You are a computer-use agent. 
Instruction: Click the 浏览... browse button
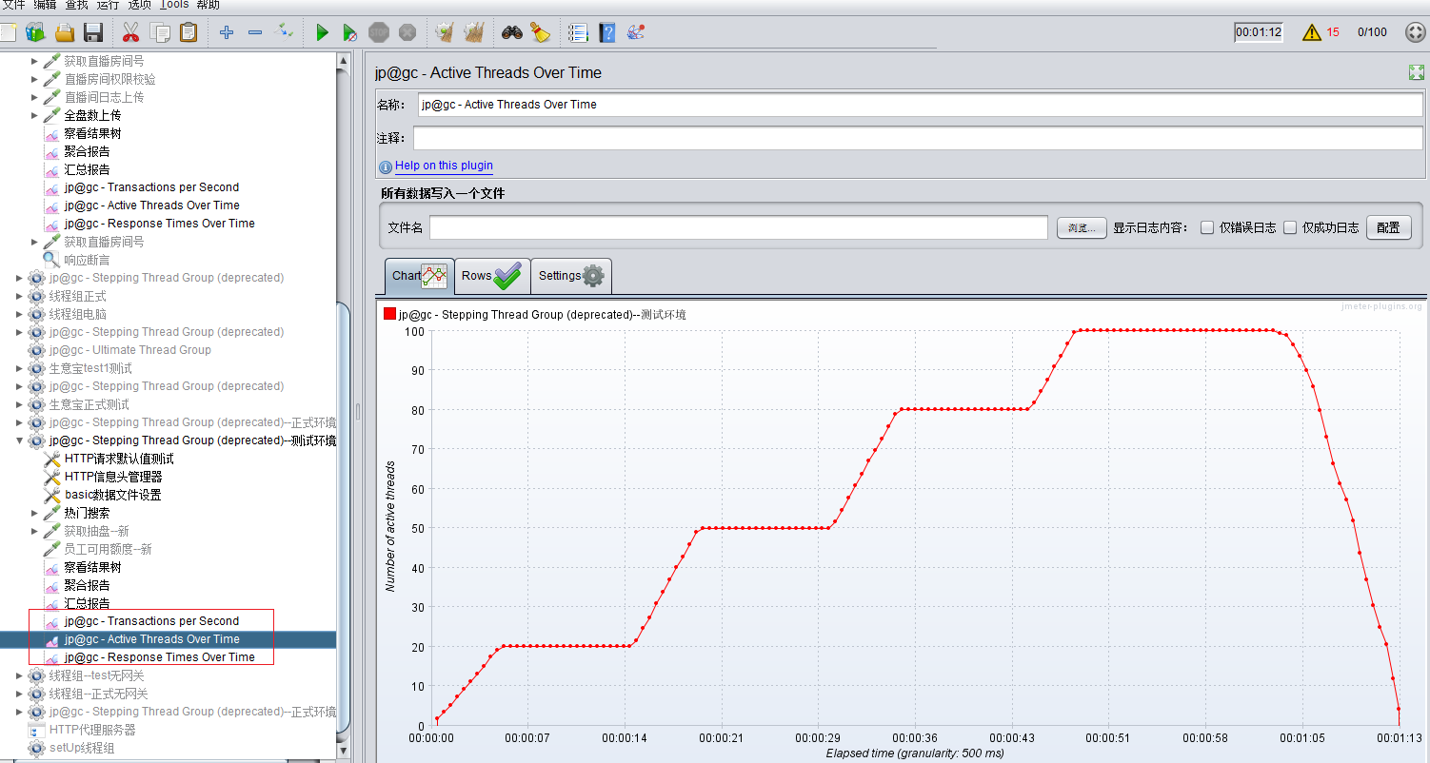pyautogui.click(x=1082, y=227)
